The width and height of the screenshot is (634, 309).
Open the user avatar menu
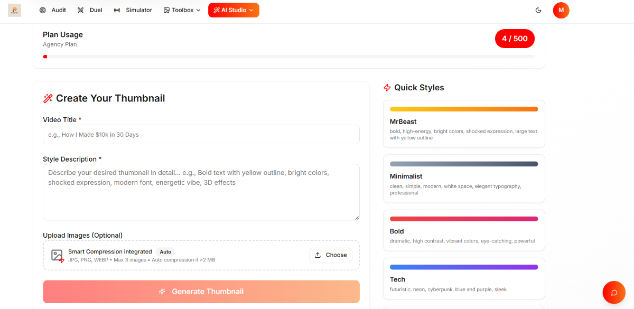tap(561, 10)
